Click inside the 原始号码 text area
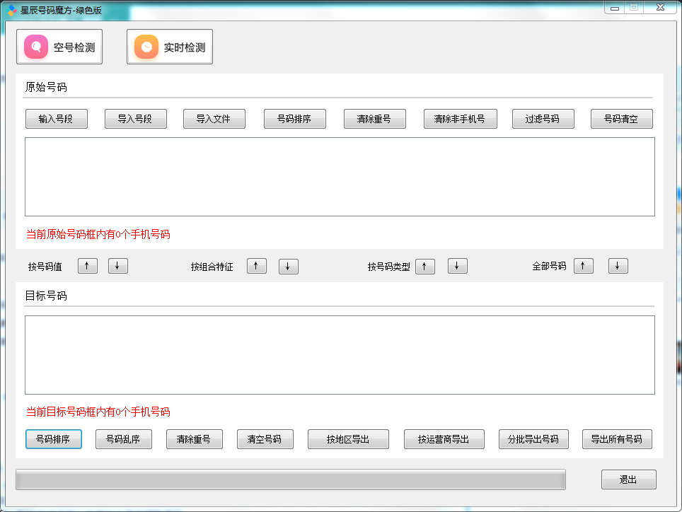The image size is (682, 512). 340,177
